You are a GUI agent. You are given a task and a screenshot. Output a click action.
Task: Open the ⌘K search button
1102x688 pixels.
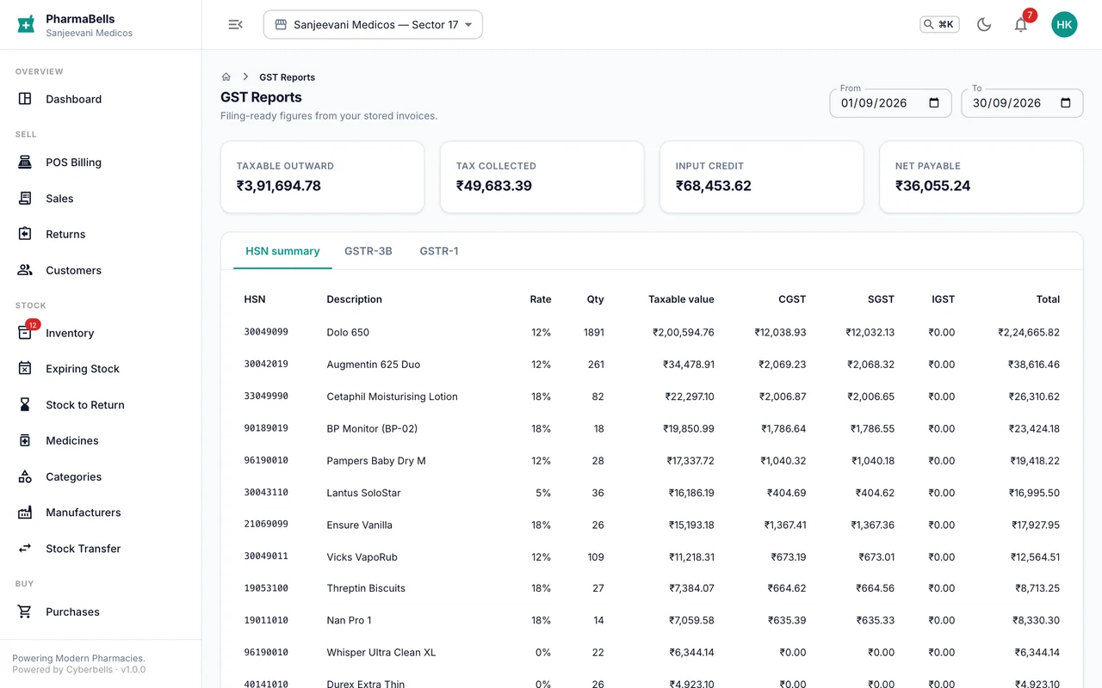point(939,24)
